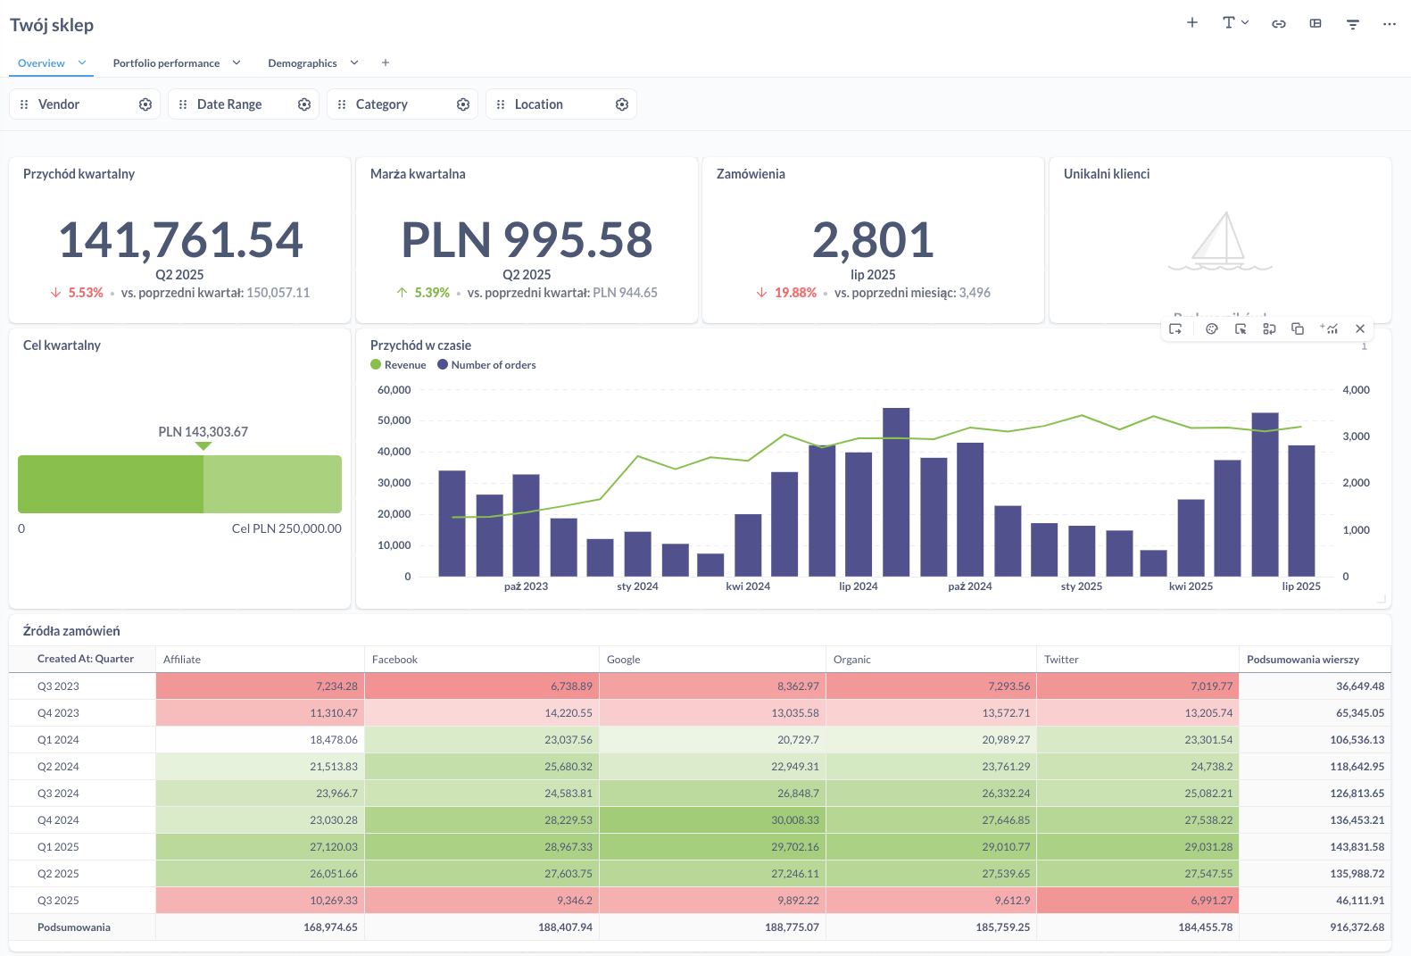The height and width of the screenshot is (956, 1411).
Task: Switch to the Portfolio performance tab
Action: point(166,63)
